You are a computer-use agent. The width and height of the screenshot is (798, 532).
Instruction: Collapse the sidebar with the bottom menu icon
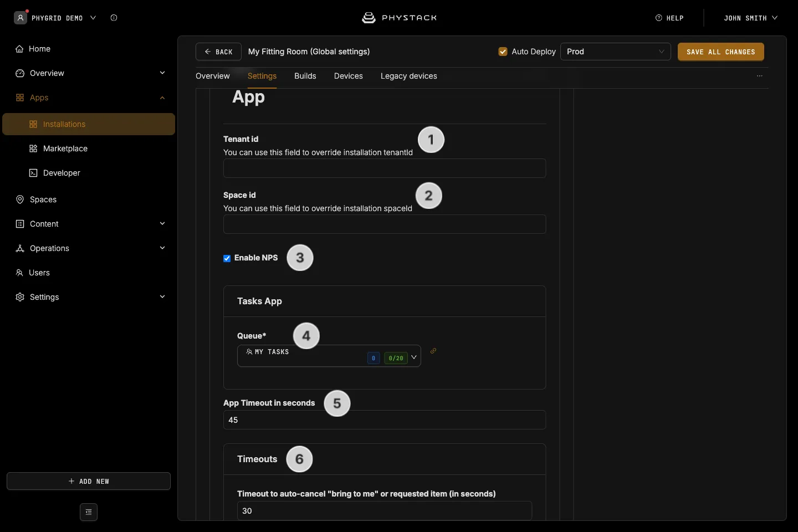point(89,512)
